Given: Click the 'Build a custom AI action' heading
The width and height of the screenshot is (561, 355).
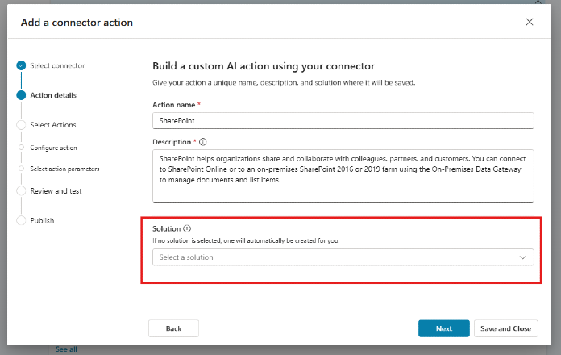Looking at the screenshot, I should [x=264, y=66].
